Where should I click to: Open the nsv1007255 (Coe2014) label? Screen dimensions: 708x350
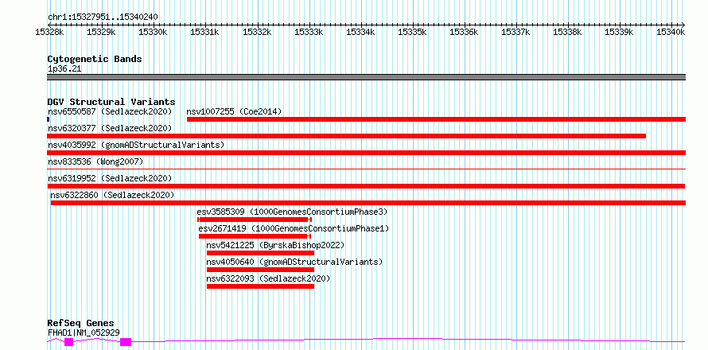point(234,111)
